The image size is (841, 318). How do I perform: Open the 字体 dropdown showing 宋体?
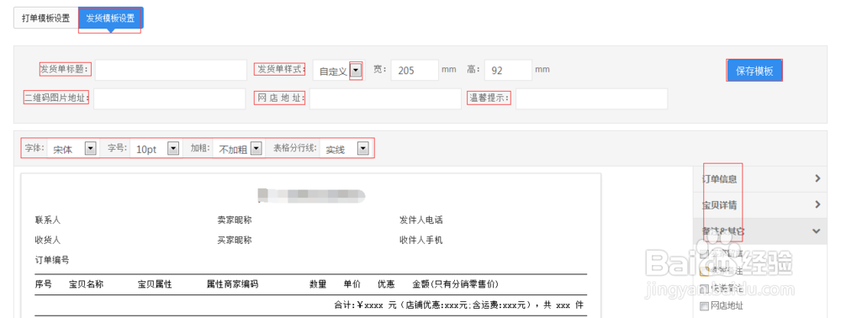(x=72, y=149)
